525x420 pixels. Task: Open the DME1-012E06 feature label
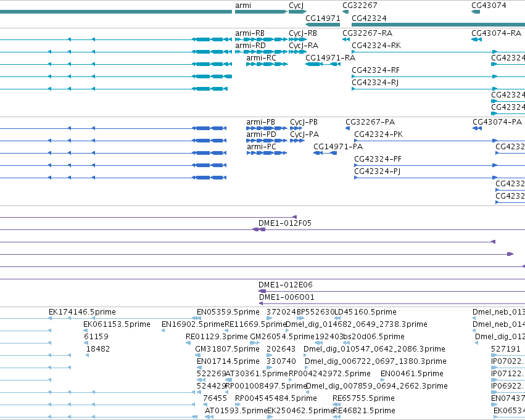coord(285,285)
